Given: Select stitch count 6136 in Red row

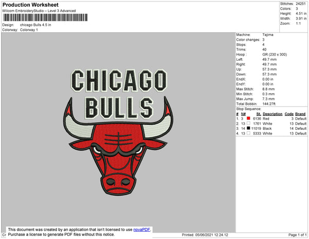Looking at the screenshot, I should click(257, 118).
